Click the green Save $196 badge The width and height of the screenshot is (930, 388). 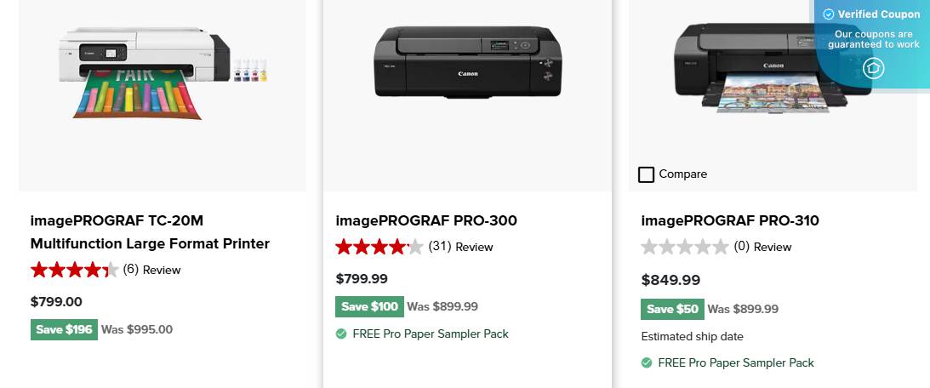click(x=64, y=330)
